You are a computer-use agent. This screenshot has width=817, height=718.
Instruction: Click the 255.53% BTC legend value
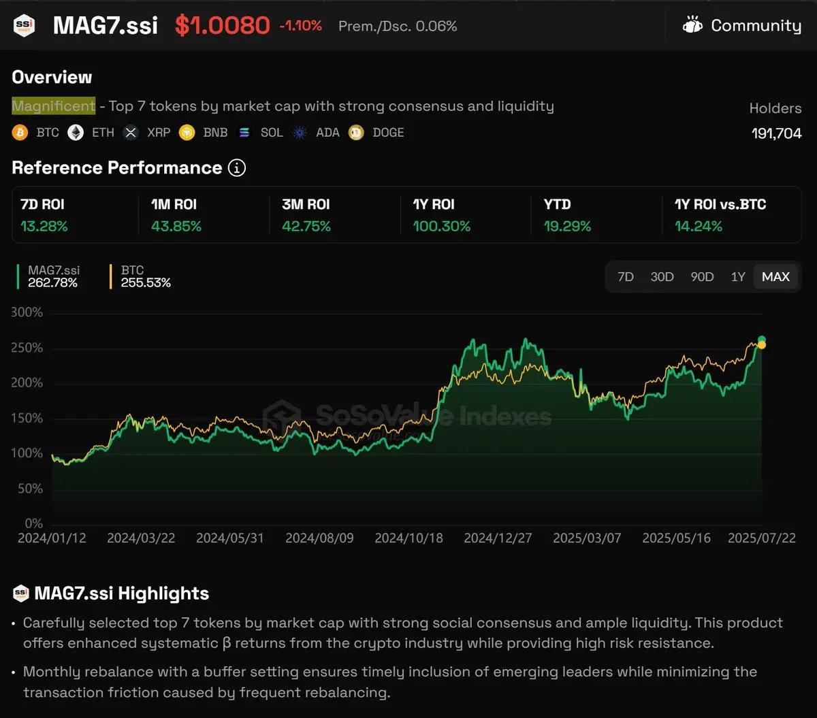[x=146, y=282]
